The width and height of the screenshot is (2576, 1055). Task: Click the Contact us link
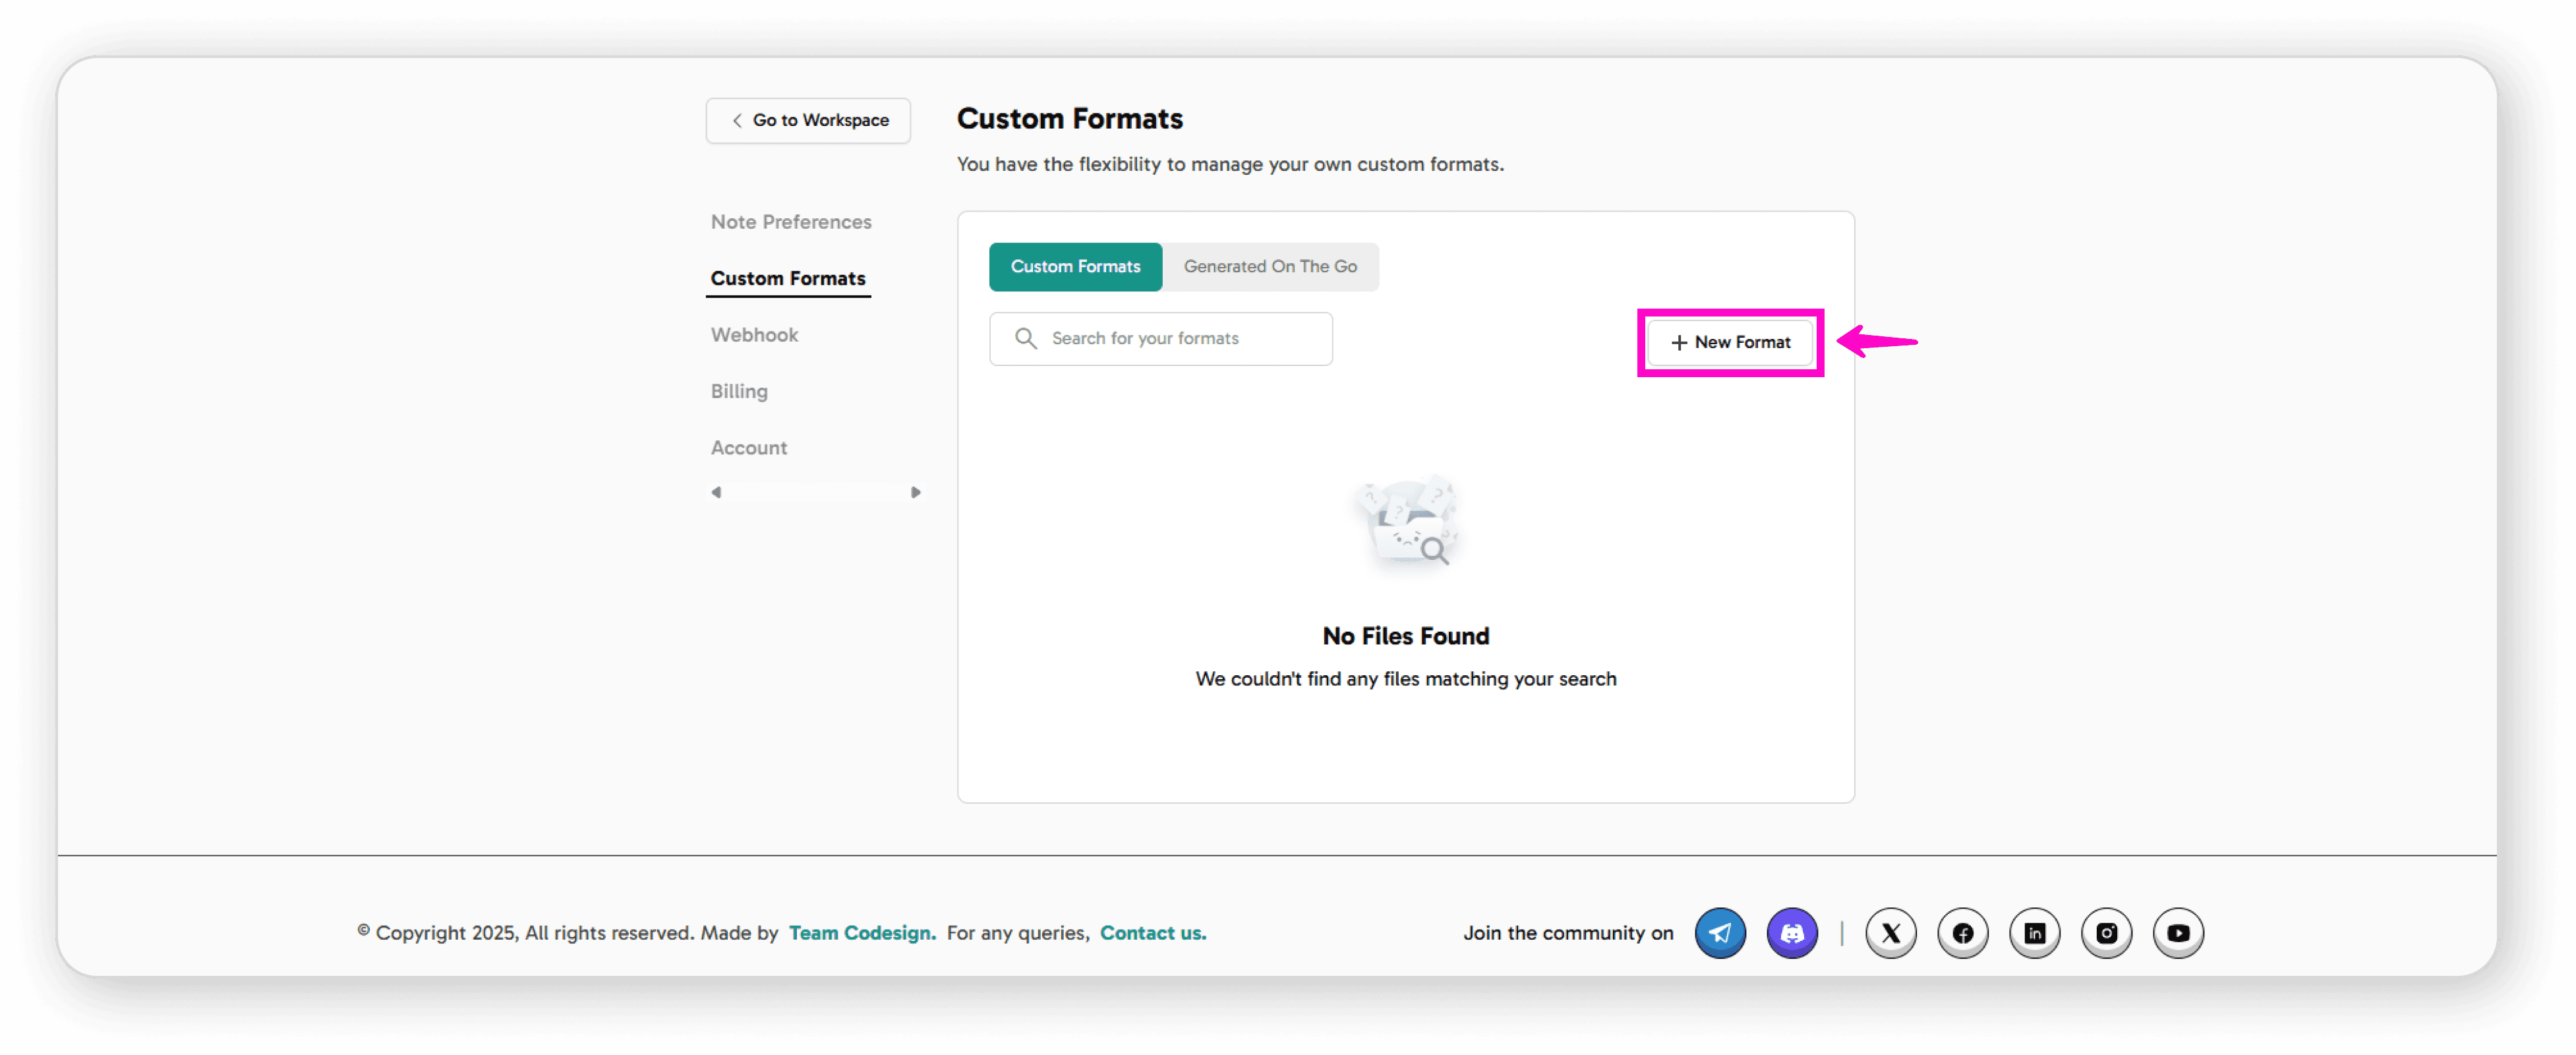pos(1153,932)
